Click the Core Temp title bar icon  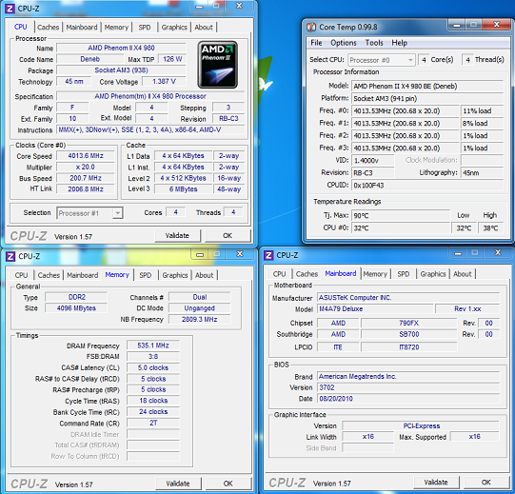coord(311,27)
